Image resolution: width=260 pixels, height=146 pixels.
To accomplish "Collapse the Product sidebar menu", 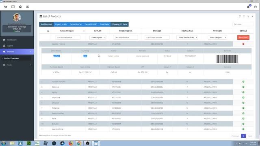I will (17, 52).
